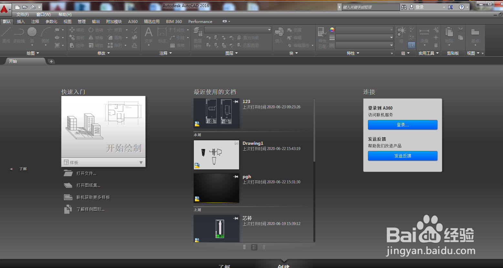Click the search keyword input field
Viewport: 503px width, 268px height.
[371, 7]
